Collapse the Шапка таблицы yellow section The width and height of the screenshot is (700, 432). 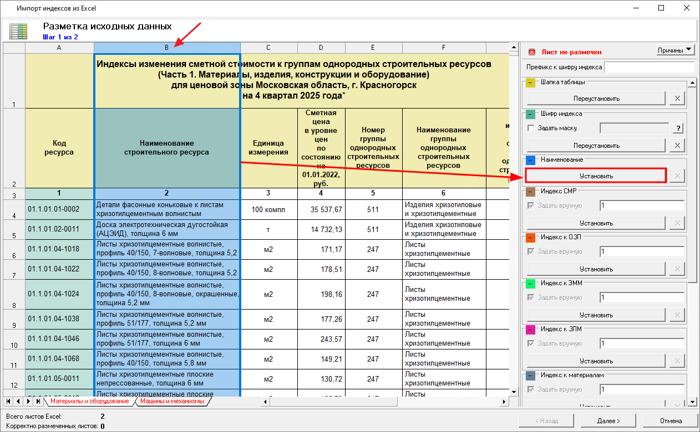click(531, 83)
